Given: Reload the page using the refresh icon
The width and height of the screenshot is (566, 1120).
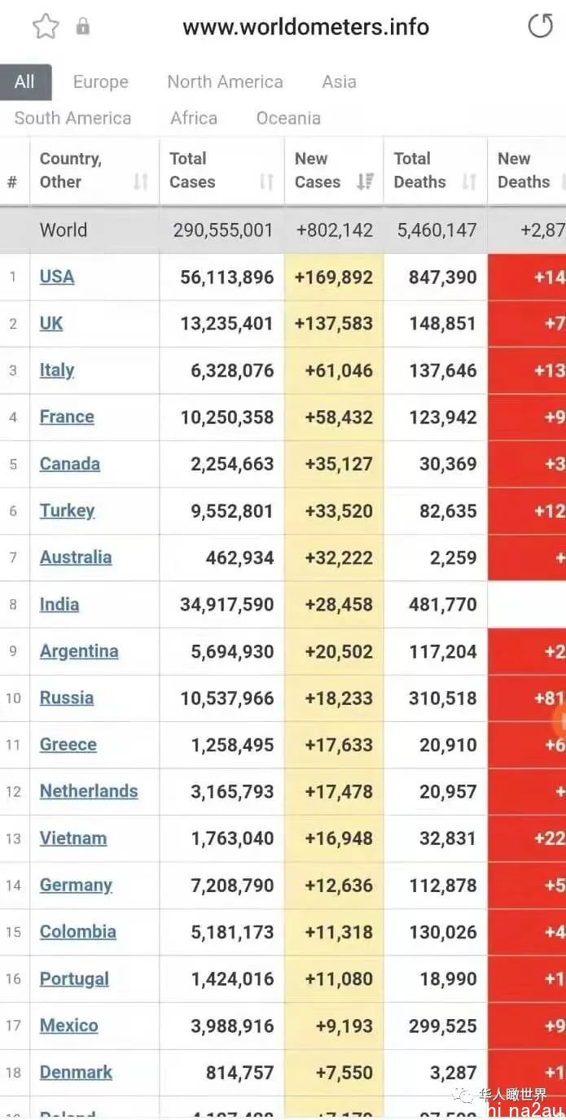Looking at the screenshot, I should click(540, 26).
